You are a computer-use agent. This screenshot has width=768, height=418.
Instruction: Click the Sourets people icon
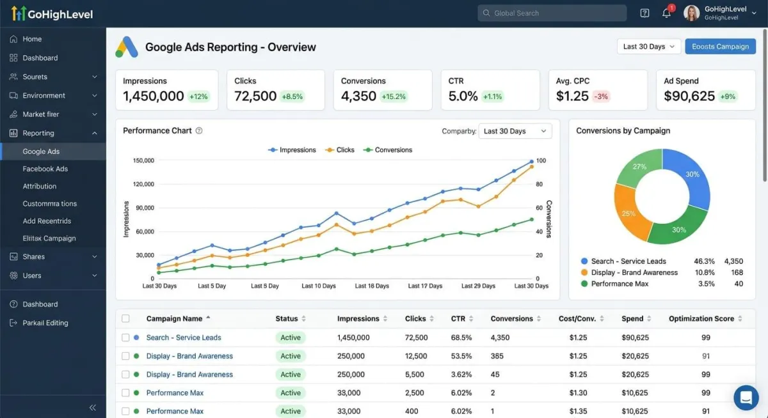click(x=13, y=77)
